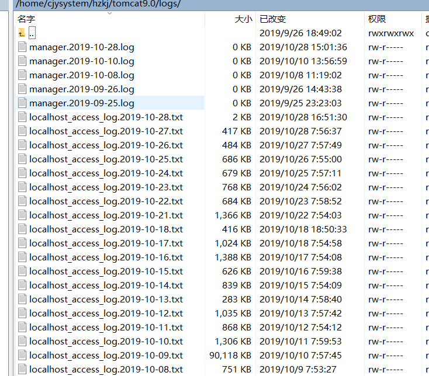Click file icon of manager.2019-09-26.log
429x376 pixels.
click(22, 89)
